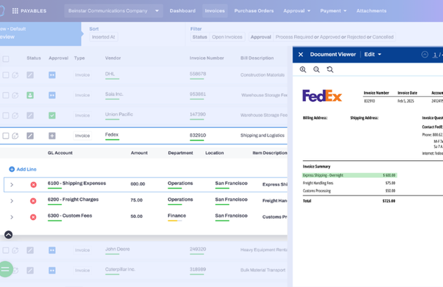Open document action icon in Fedex row
The image size is (443, 287).
point(15,136)
